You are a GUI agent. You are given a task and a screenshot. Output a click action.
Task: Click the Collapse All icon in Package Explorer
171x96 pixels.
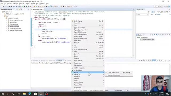[17, 9]
